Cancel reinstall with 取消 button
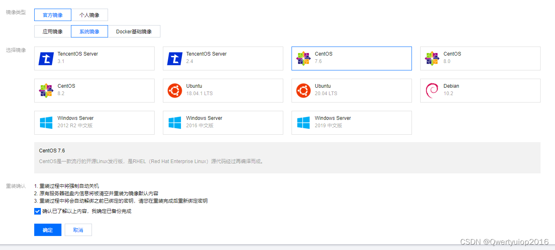The width and height of the screenshot is (555, 250). pyautogui.click(x=78, y=230)
